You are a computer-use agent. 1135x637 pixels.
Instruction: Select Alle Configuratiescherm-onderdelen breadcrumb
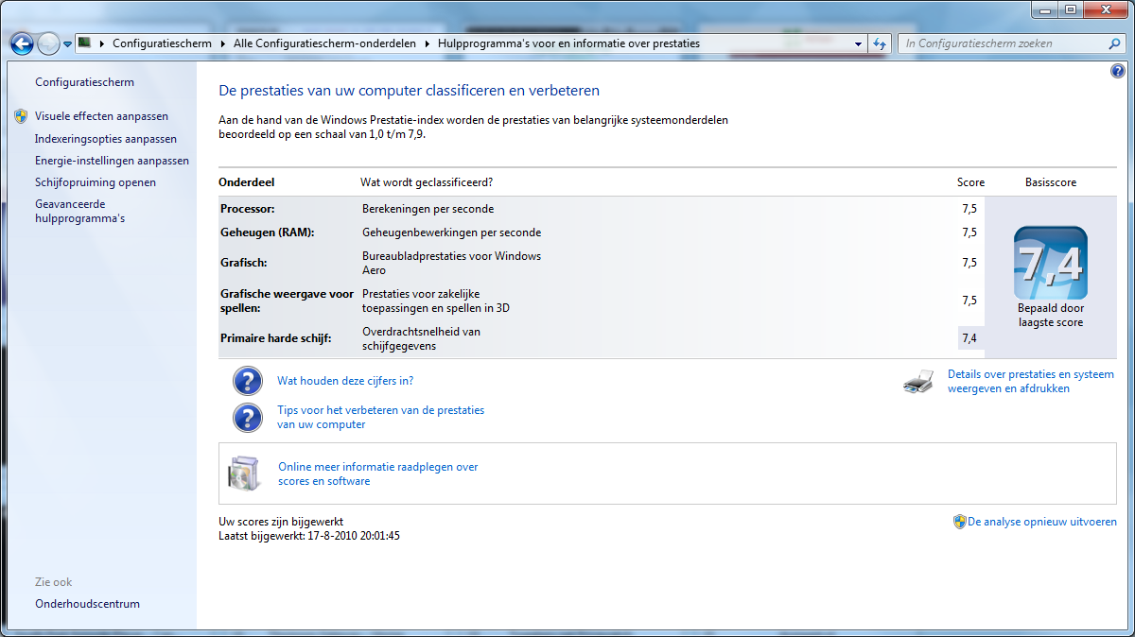point(323,43)
